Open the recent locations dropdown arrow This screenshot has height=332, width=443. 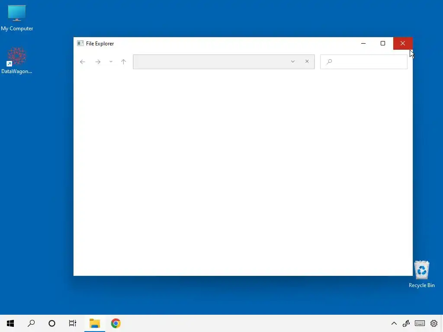[x=111, y=61]
